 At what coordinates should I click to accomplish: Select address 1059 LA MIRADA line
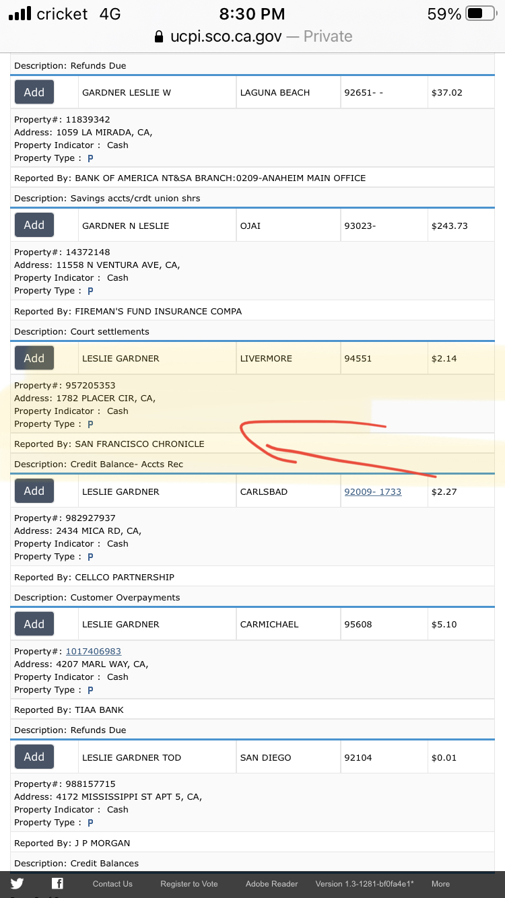(83, 132)
